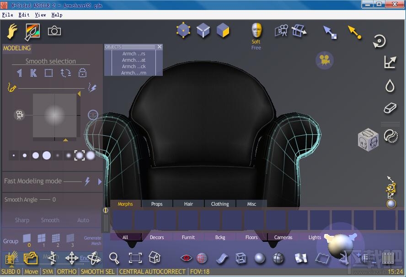Open the paint brush texture tool
Image resolution: width=406 pixels, height=277 pixels.
tap(32, 32)
